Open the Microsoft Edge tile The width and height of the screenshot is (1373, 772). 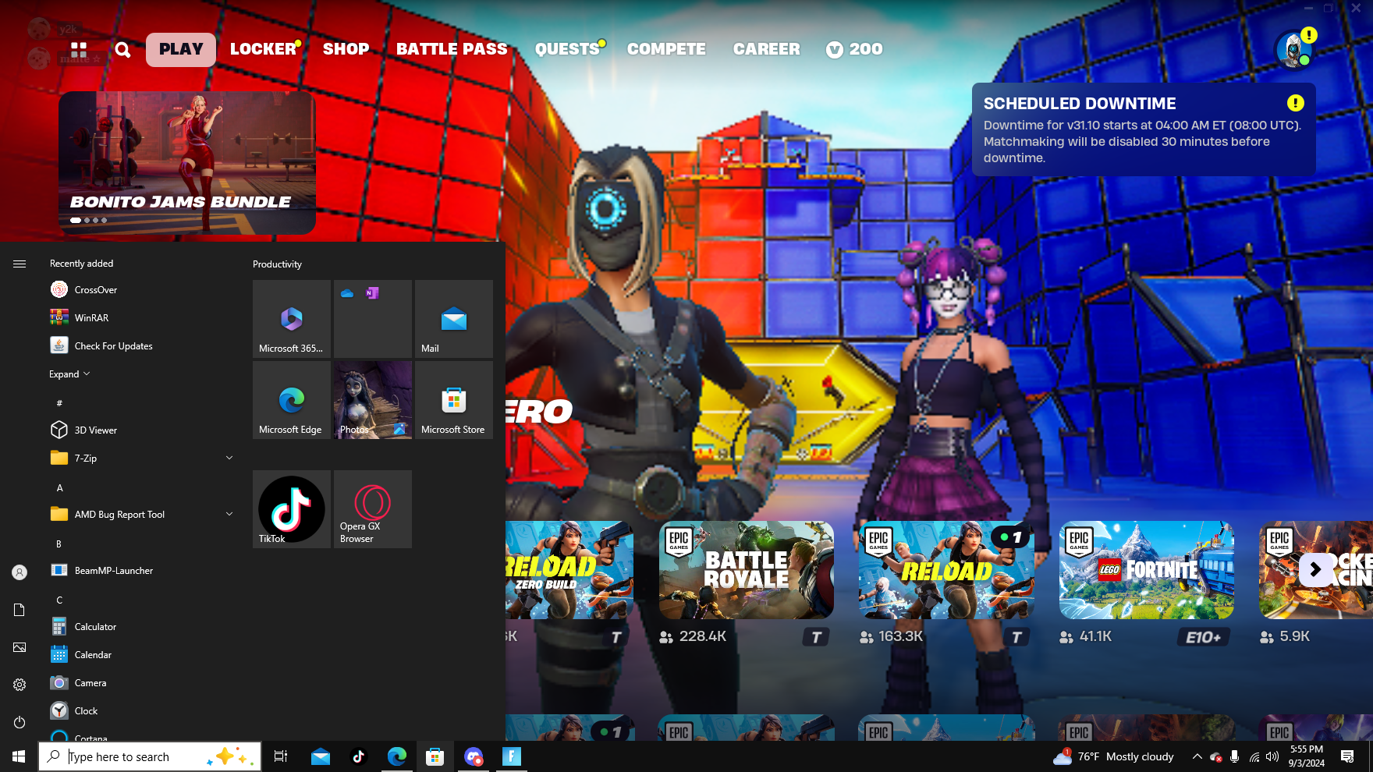(x=292, y=400)
